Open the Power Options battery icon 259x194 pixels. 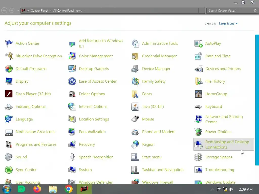click(x=199, y=132)
